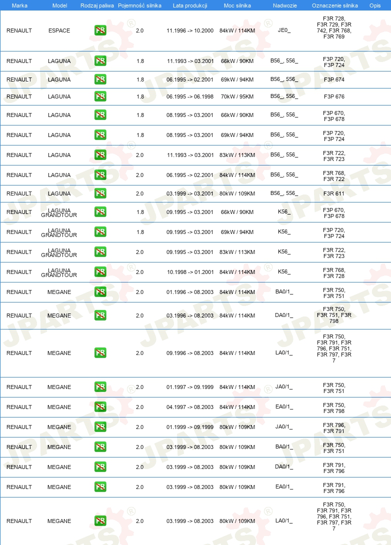
Task: Click the 01.1999 -> 09.1999 production years cell
Action: 190,427
